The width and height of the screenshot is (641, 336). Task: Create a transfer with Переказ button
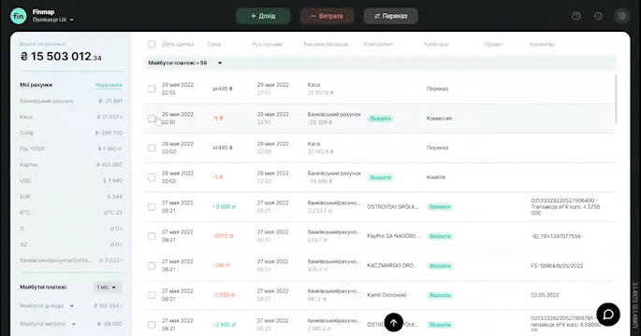(x=391, y=16)
